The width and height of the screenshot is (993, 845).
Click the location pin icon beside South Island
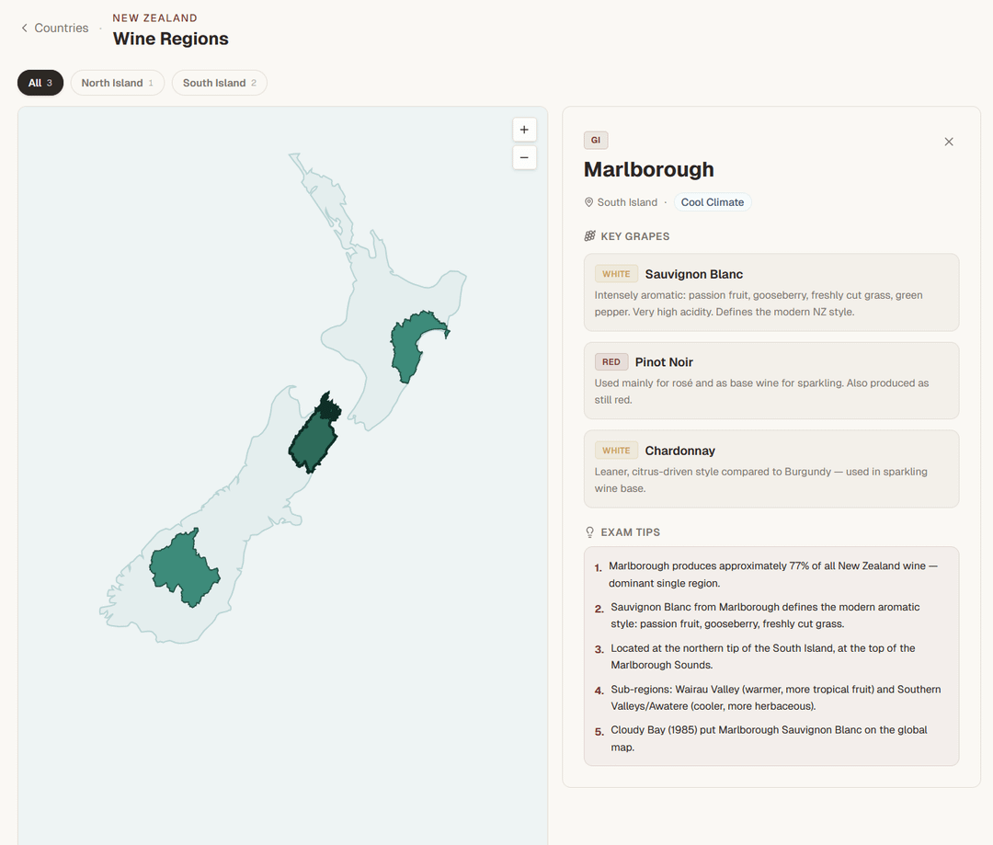click(589, 202)
